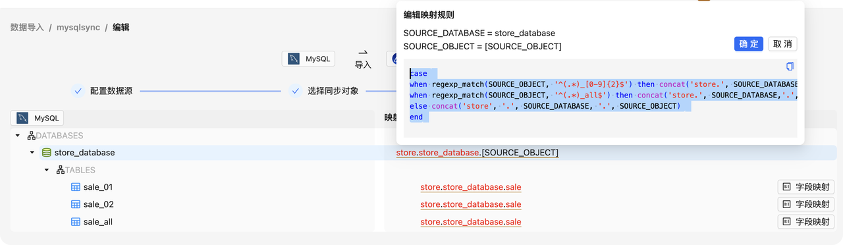Confirm mapping rule with 确定 button
The width and height of the screenshot is (843, 245).
pos(749,44)
